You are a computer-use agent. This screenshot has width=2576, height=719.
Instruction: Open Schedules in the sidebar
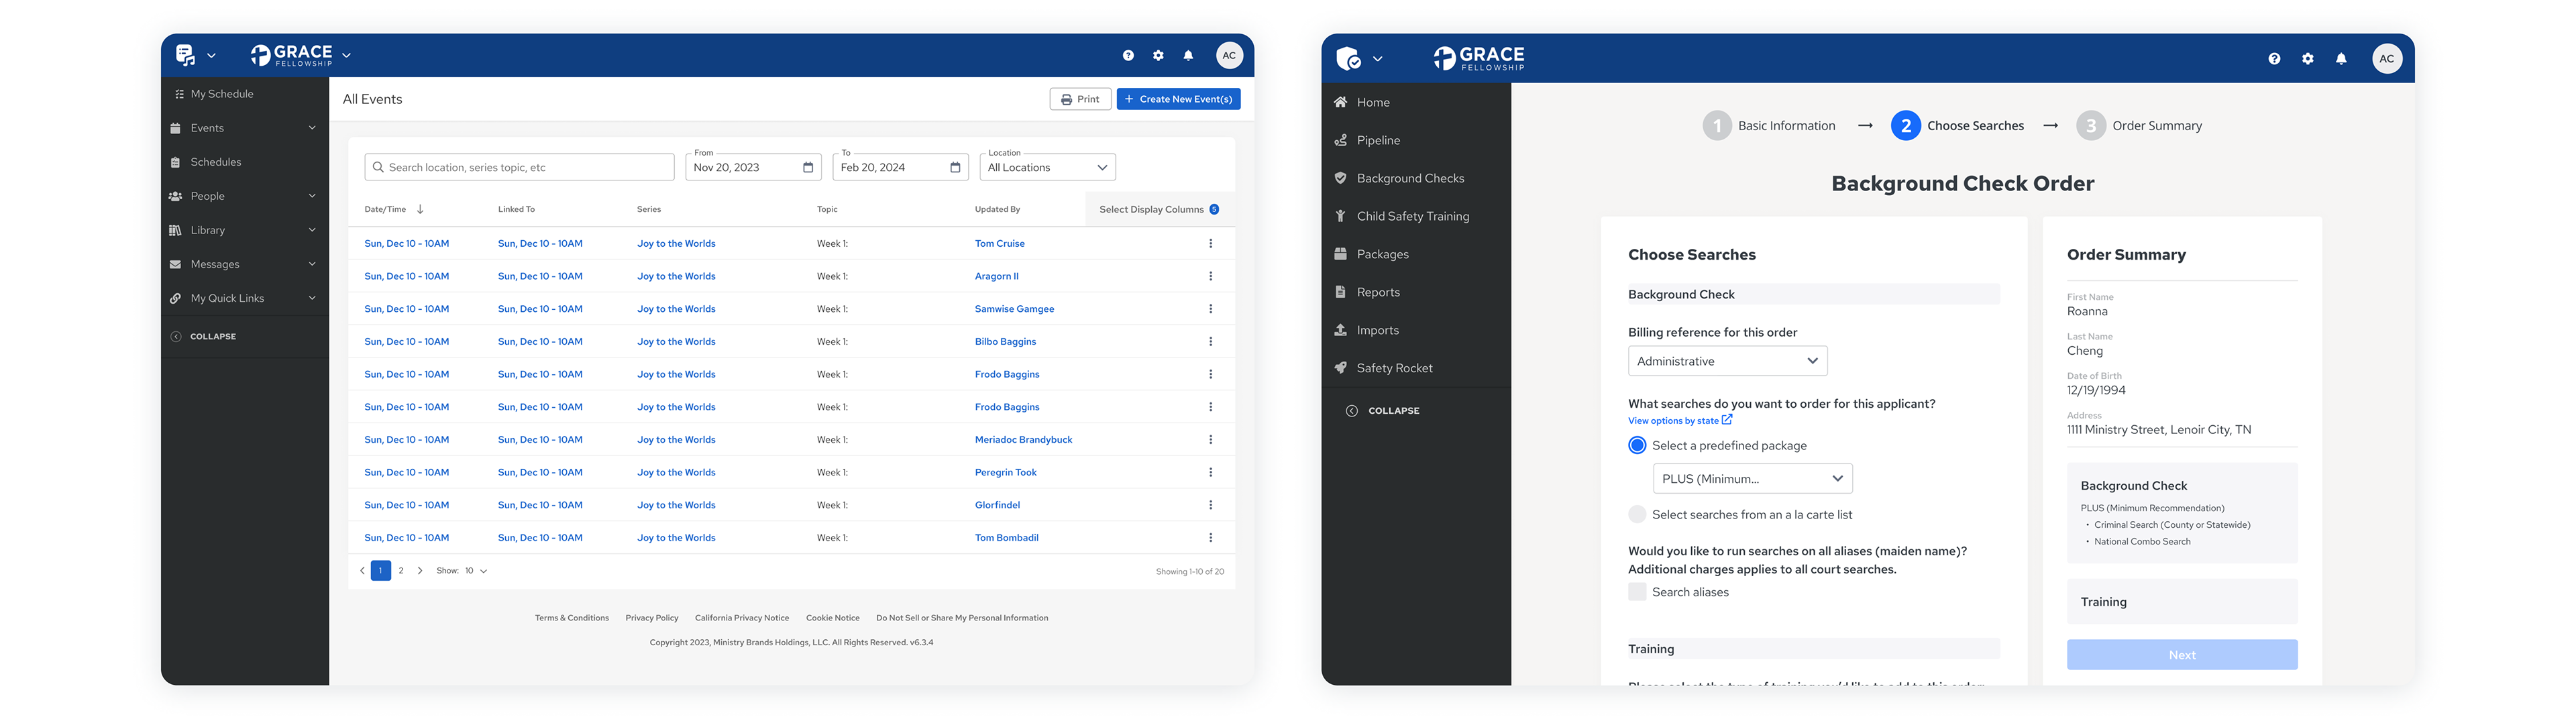point(216,162)
